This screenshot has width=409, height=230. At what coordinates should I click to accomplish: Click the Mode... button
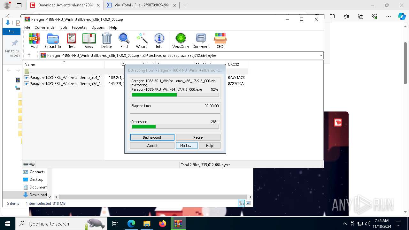(x=187, y=145)
